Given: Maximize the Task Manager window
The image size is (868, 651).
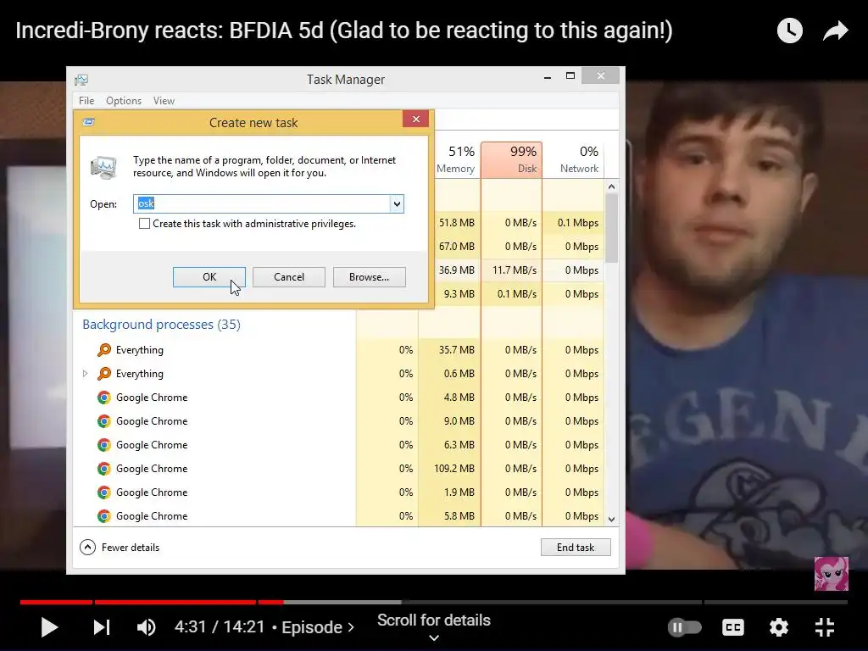Looking at the screenshot, I should 570,75.
